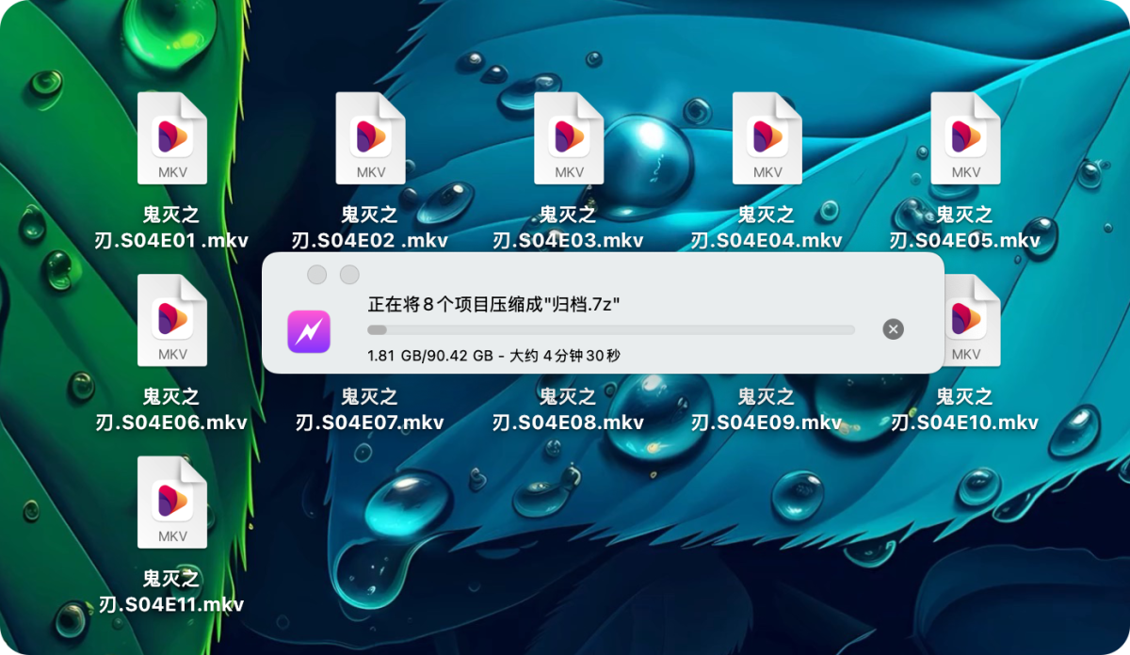Click the title 正在将 8 个项目压缩成"归档.7z"
1130x655 pixels.
[493, 304]
